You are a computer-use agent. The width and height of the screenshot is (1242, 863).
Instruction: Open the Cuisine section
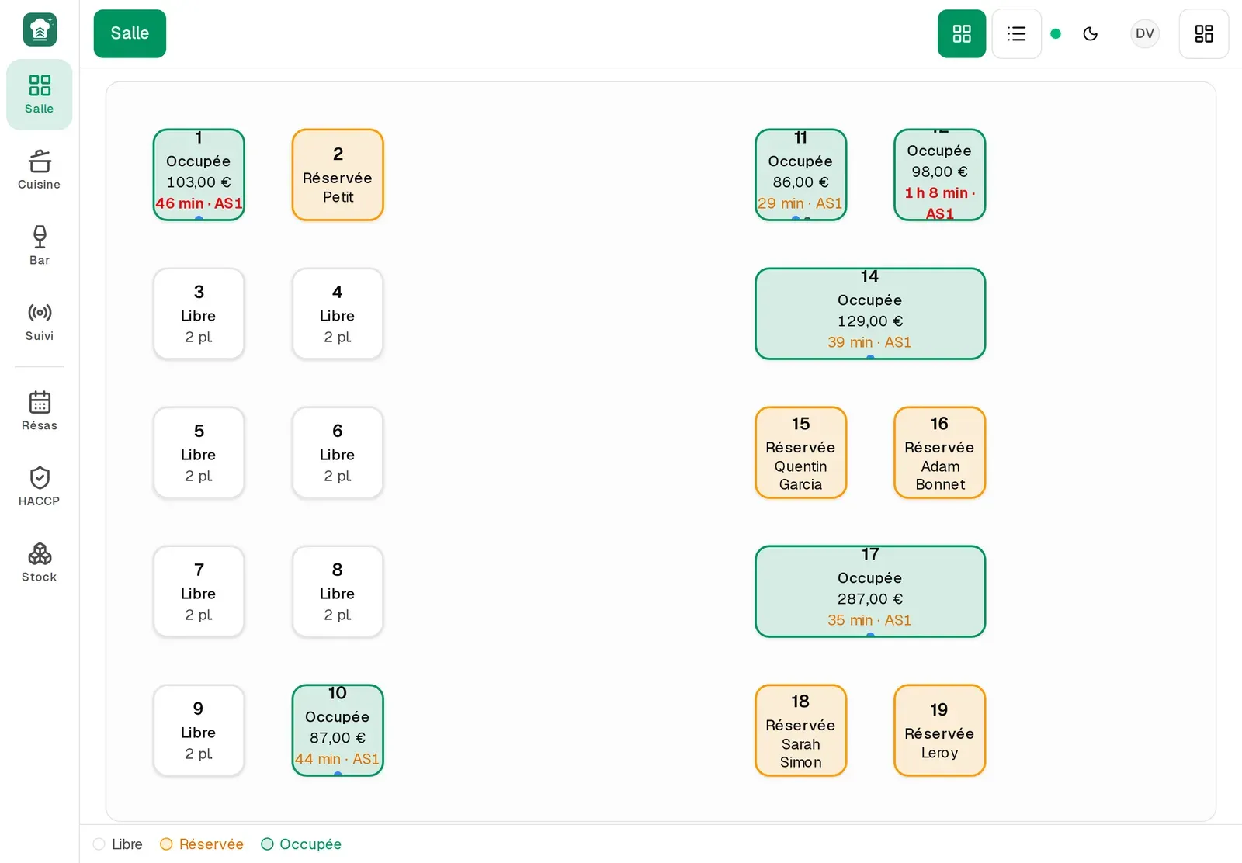(x=40, y=170)
